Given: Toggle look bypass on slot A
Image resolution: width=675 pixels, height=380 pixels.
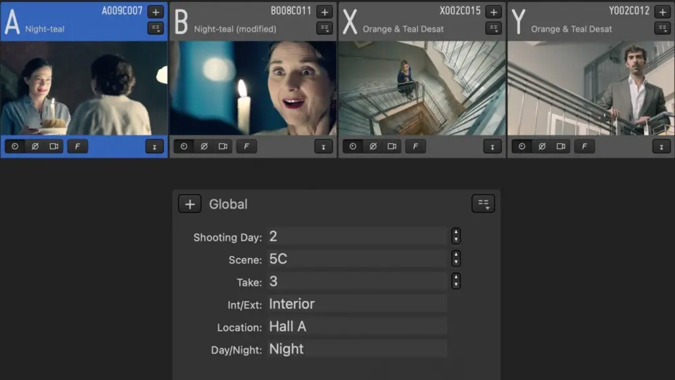Looking at the screenshot, I should click(35, 146).
